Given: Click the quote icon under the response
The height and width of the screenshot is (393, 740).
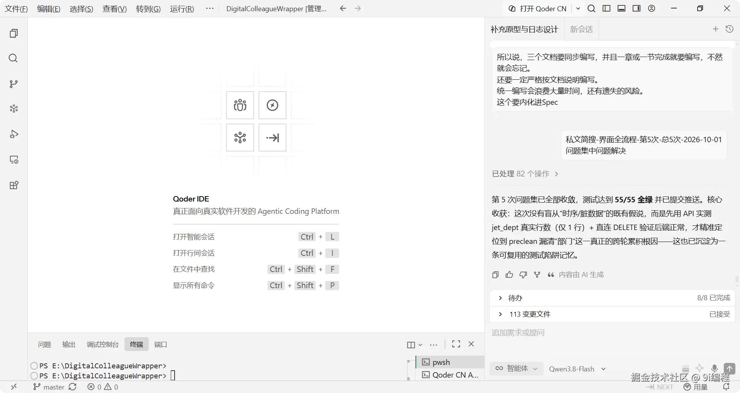Looking at the screenshot, I should pyautogui.click(x=551, y=275).
